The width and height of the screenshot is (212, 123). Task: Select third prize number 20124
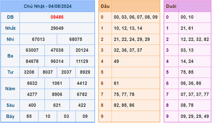82,50
